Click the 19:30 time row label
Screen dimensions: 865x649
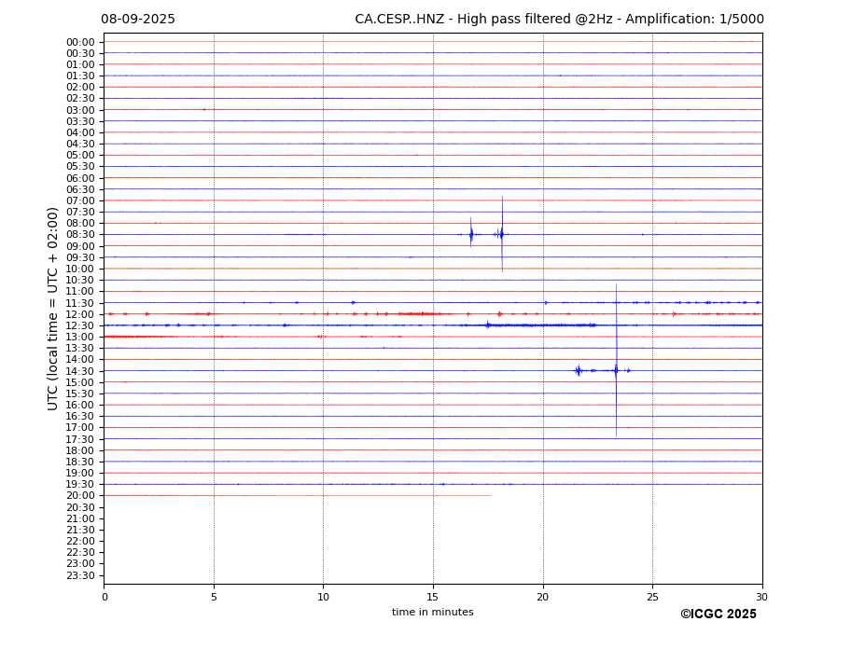point(80,485)
